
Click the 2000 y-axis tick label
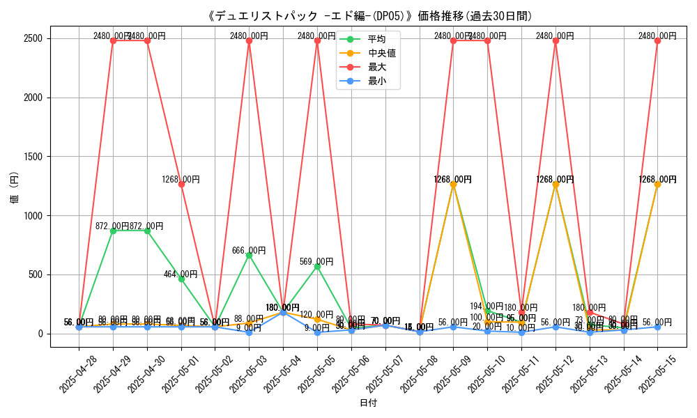pyautogui.click(x=33, y=98)
